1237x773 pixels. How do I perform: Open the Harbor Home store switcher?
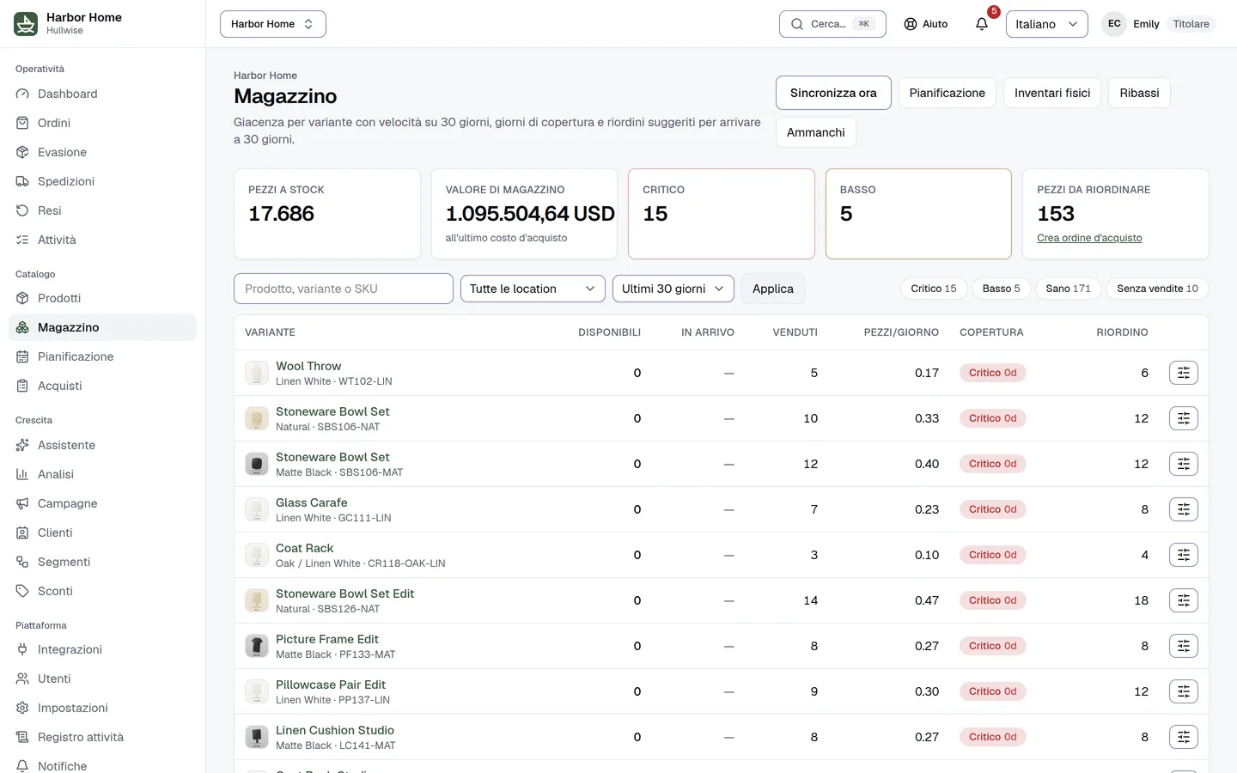pyautogui.click(x=273, y=24)
